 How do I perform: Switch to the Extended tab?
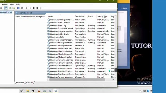(20, 83)
